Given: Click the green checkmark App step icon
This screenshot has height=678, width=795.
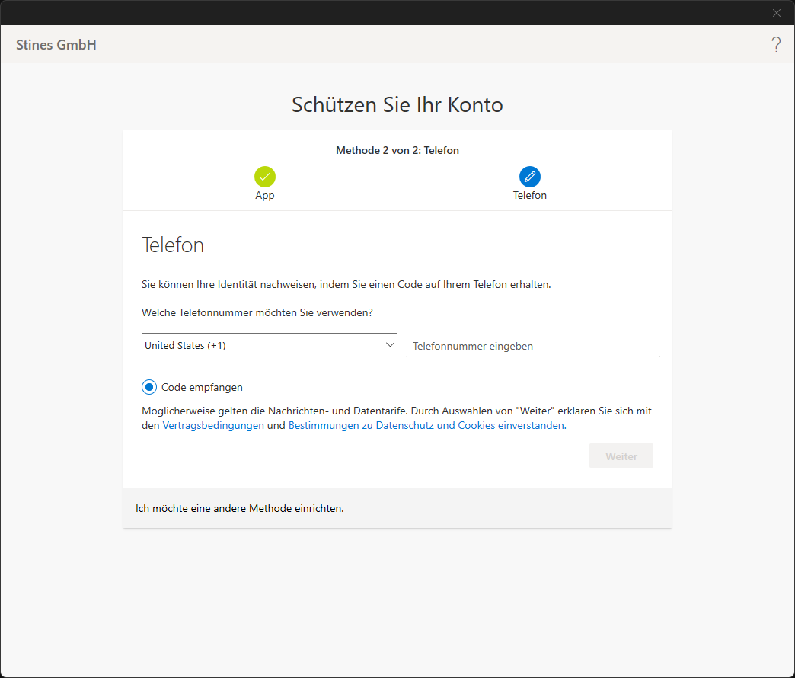Looking at the screenshot, I should tap(265, 177).
